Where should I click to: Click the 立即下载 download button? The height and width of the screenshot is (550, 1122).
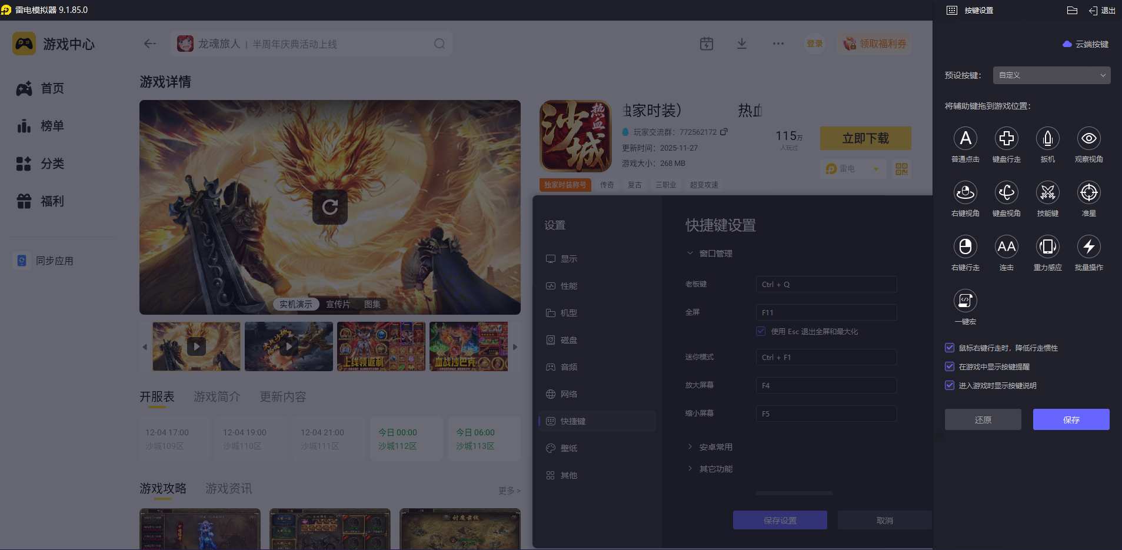pos(865,138)
